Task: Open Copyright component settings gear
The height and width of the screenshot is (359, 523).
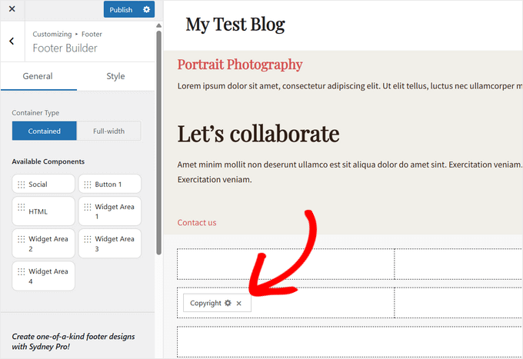Action: (x=228, y=303)
